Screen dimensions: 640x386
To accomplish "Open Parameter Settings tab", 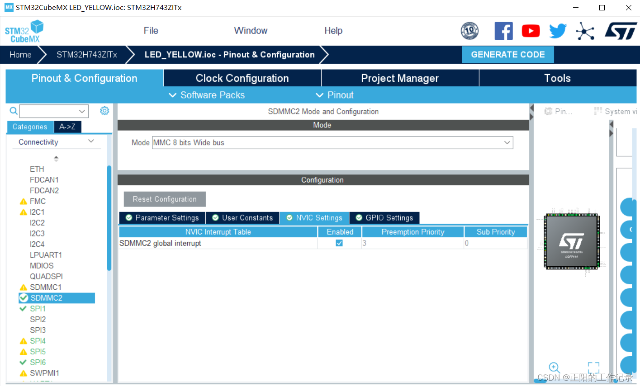I will click(162, 218).
